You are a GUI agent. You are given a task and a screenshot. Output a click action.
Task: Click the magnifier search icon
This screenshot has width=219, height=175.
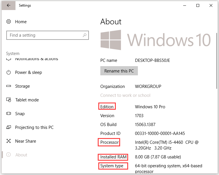(x=85, y=35)
